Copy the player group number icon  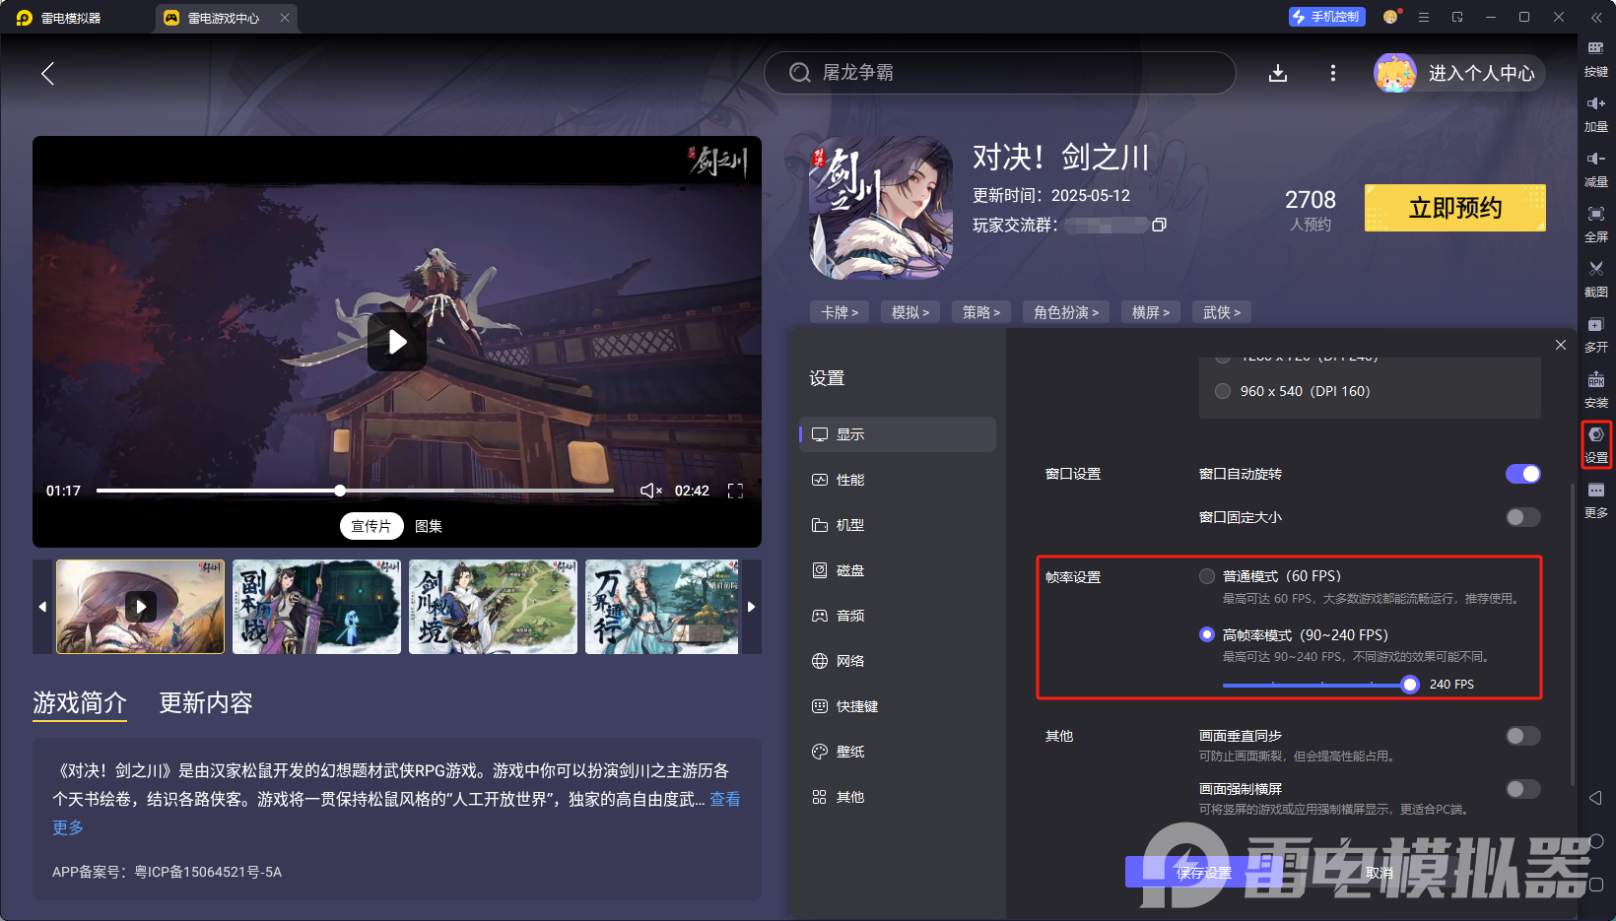(x=1159, y=225)
